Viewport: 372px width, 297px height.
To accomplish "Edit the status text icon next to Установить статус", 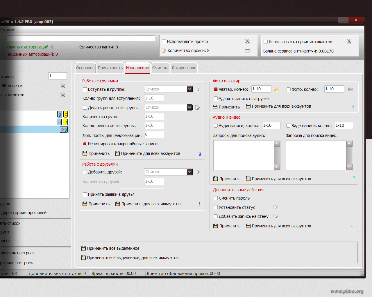I will click(x=276, y=207).
